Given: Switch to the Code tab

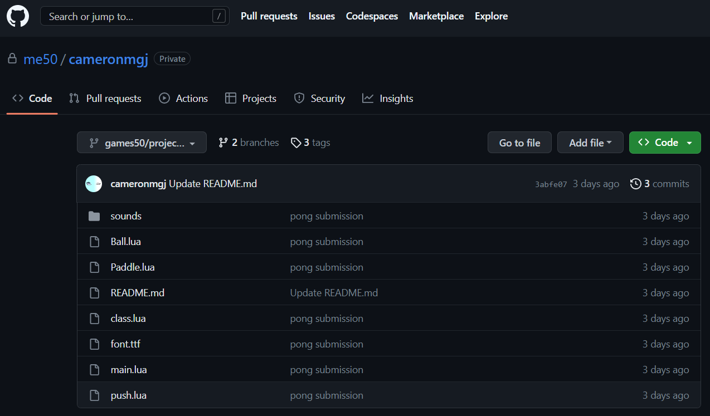Looking at the screenshot, I should click(32, 99).
